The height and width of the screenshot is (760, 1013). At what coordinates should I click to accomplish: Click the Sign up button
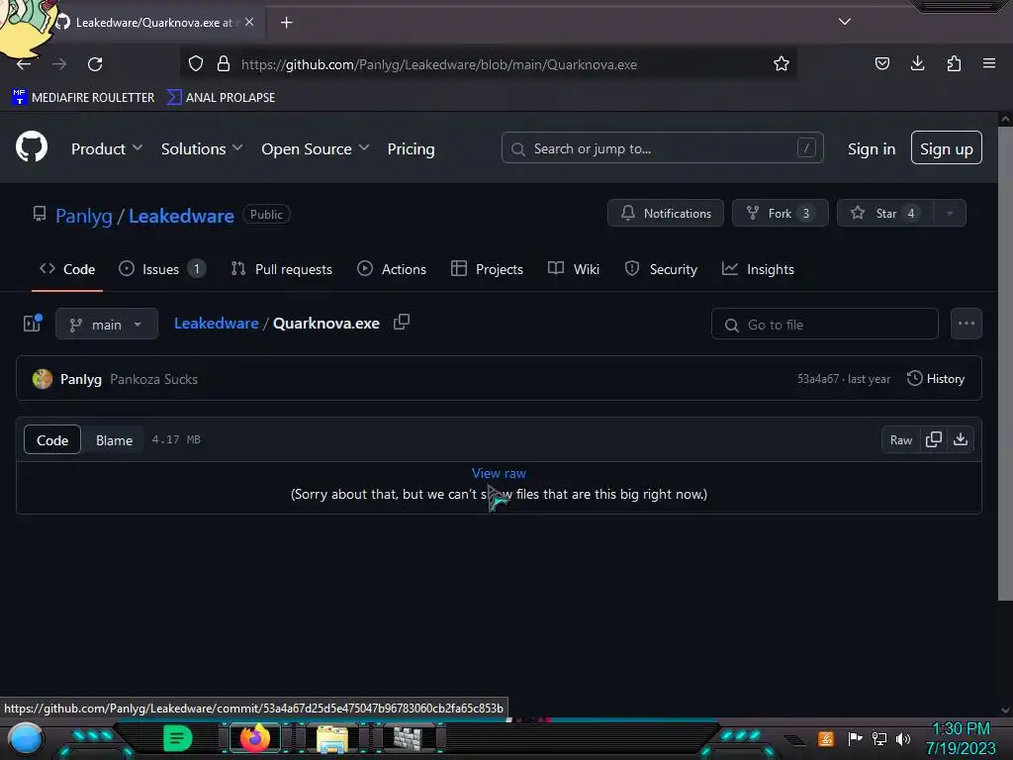(x=947, y=148)
